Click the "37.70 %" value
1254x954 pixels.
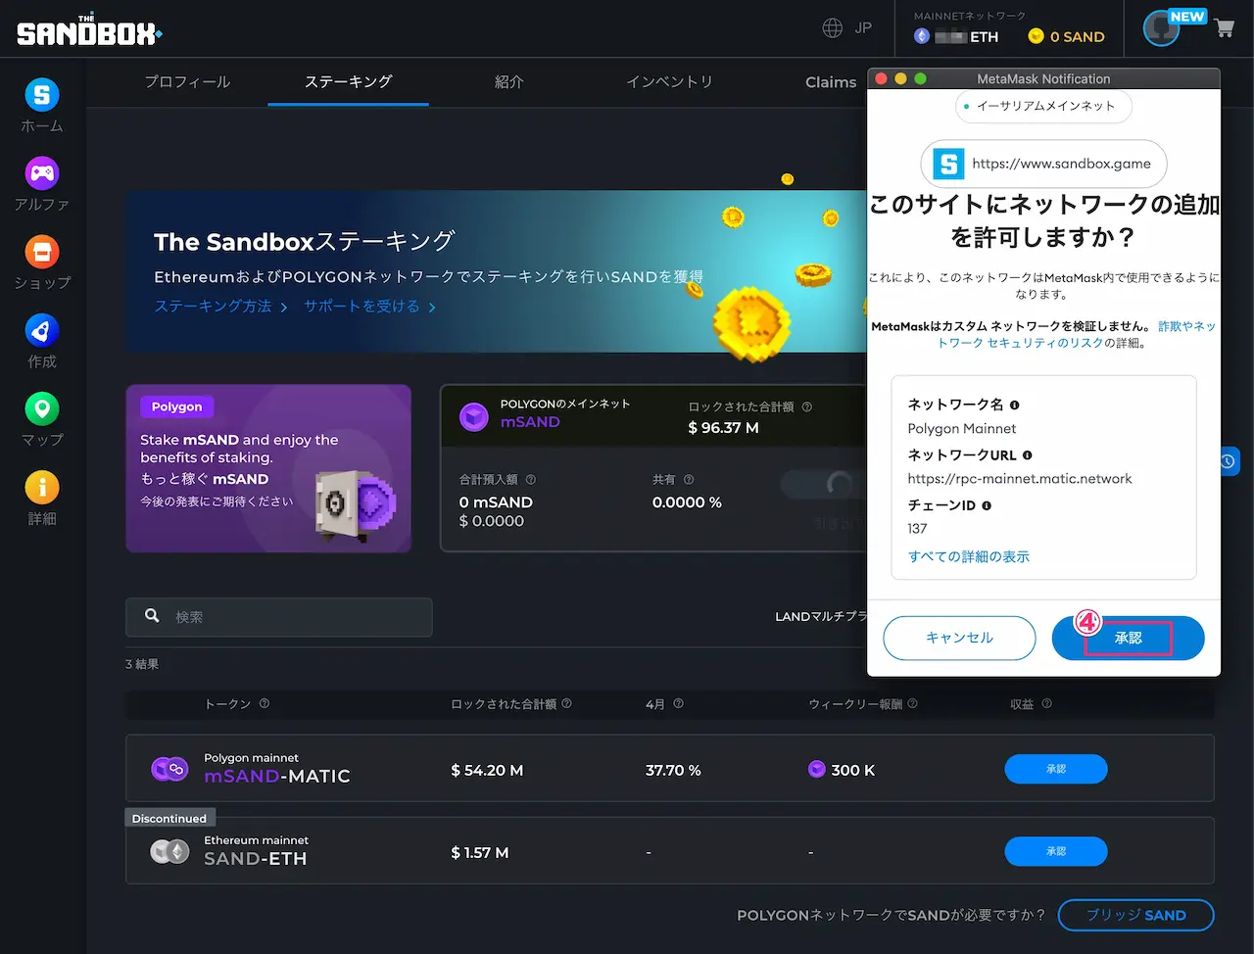(x=673, y=770)
